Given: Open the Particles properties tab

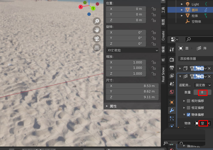Looking at the screenshot, I should [x=172, y=118].
